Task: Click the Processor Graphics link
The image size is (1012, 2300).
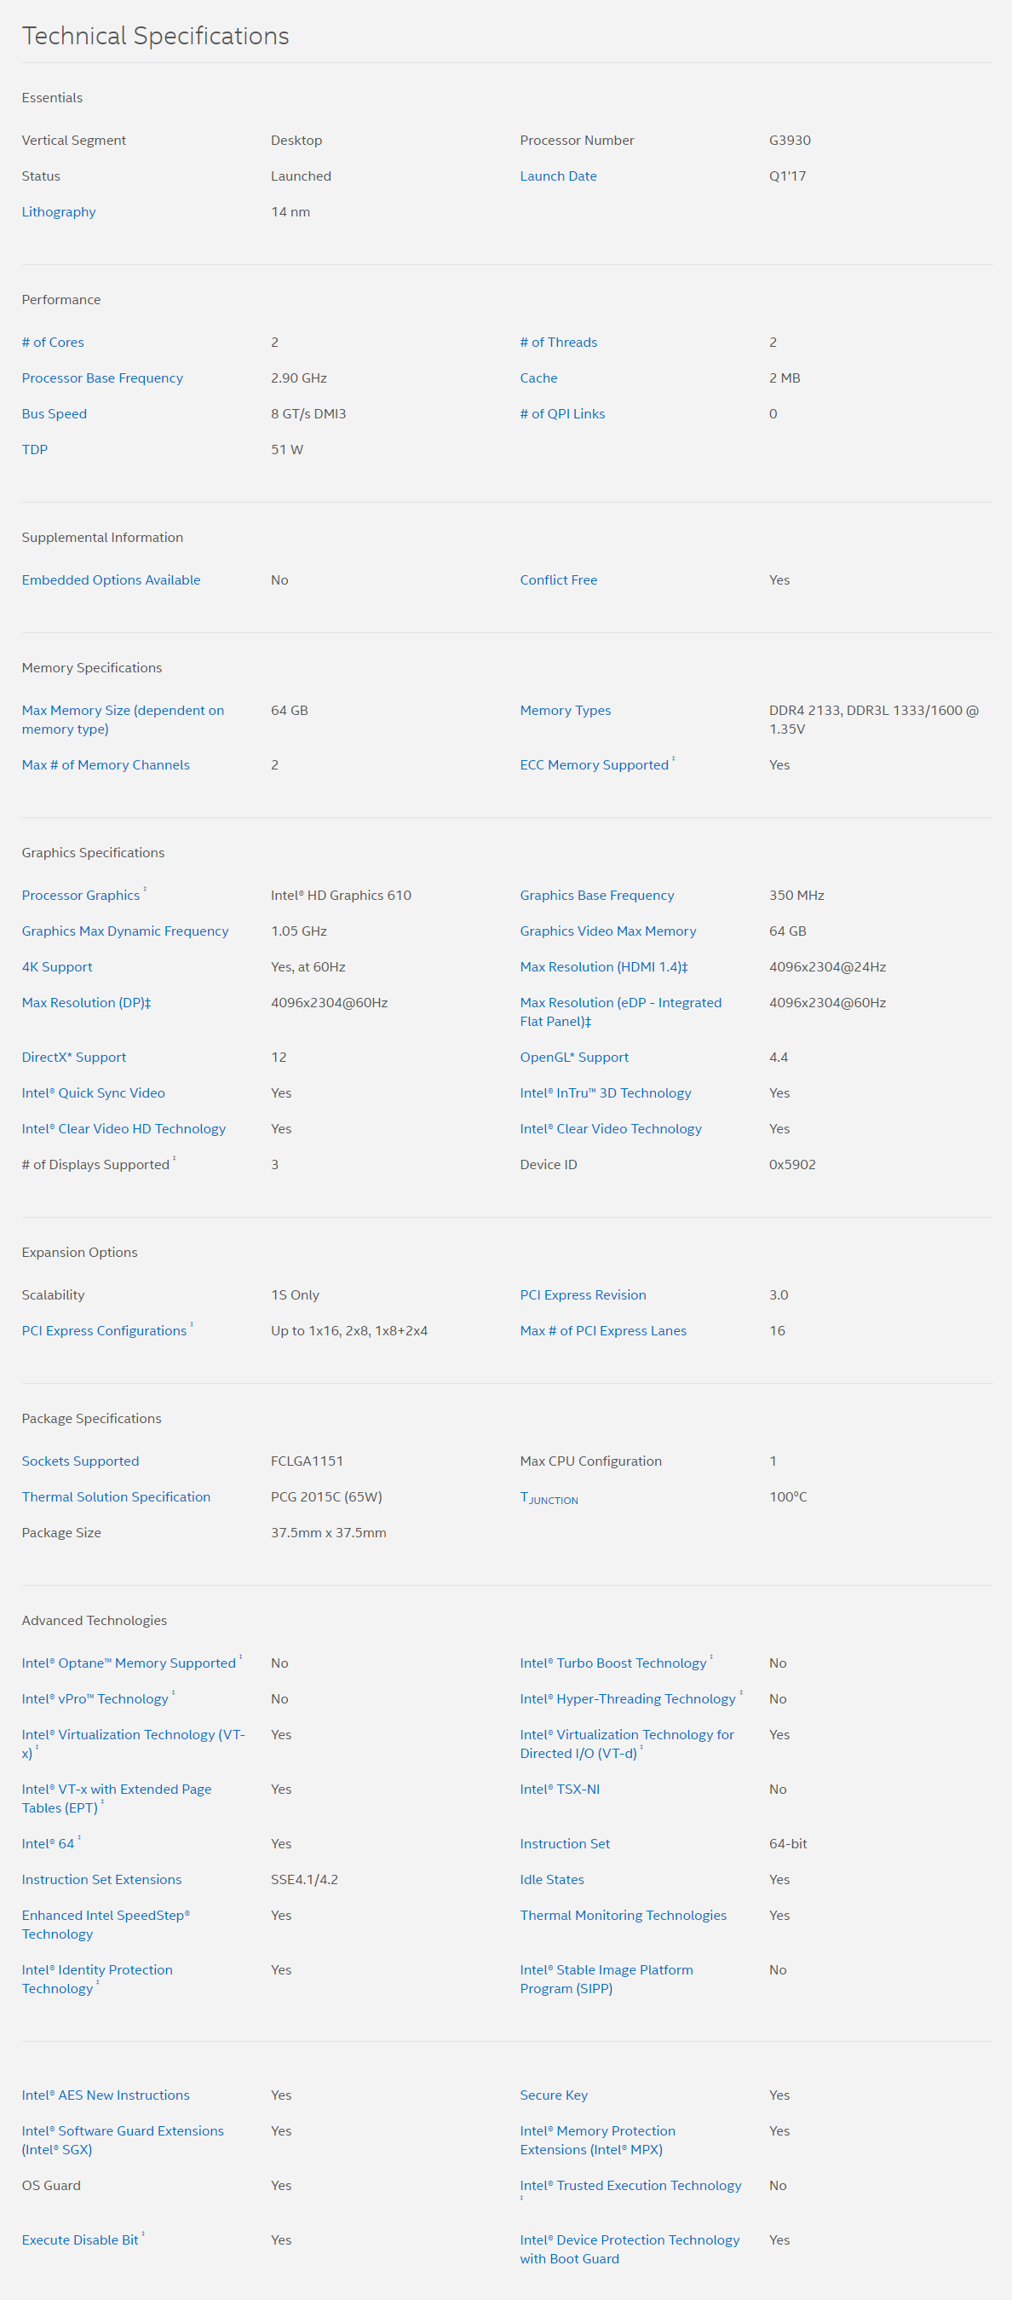Action: [80, 895]
